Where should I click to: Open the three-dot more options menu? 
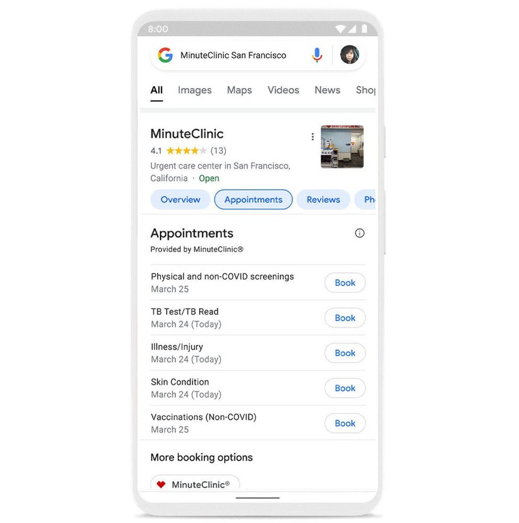point(312,137)
